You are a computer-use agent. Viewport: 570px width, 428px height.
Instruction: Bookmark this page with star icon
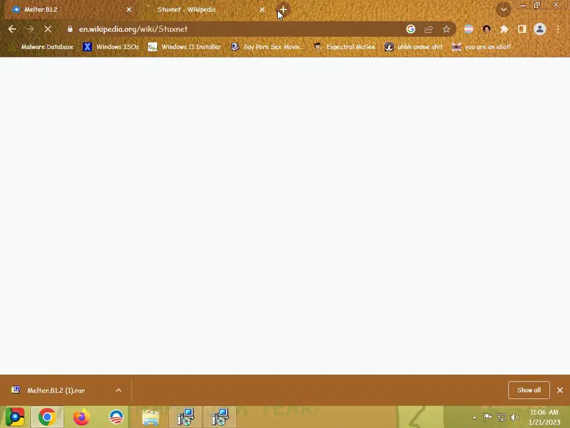click(446, 29)
